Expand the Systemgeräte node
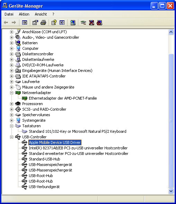 coord(11,120)
